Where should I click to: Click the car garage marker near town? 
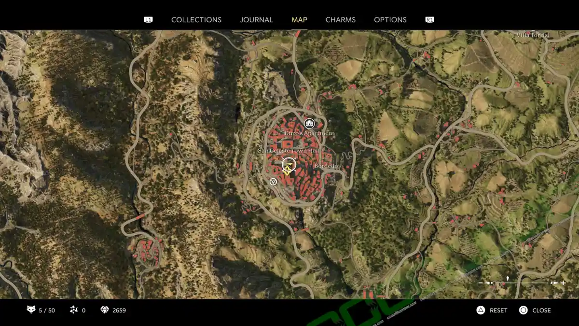coord(273,182)
